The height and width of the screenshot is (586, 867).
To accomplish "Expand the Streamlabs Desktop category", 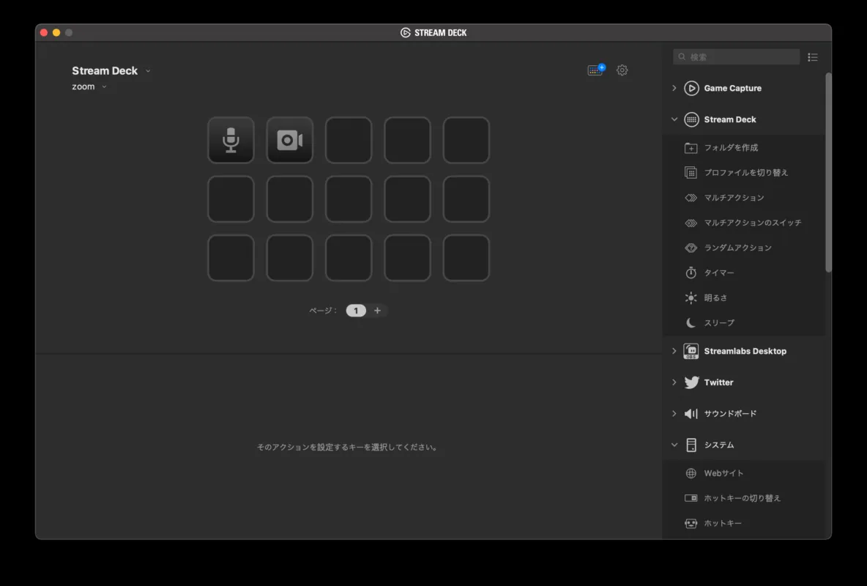I will tap(674, 351).
